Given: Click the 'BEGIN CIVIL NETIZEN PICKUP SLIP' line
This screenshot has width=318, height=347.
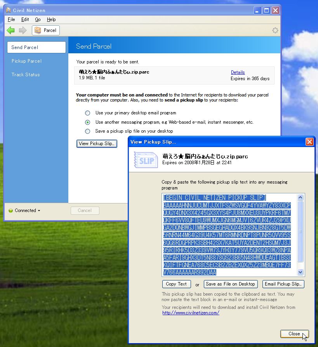Looking at the screenshot, I should coord(215,197).
